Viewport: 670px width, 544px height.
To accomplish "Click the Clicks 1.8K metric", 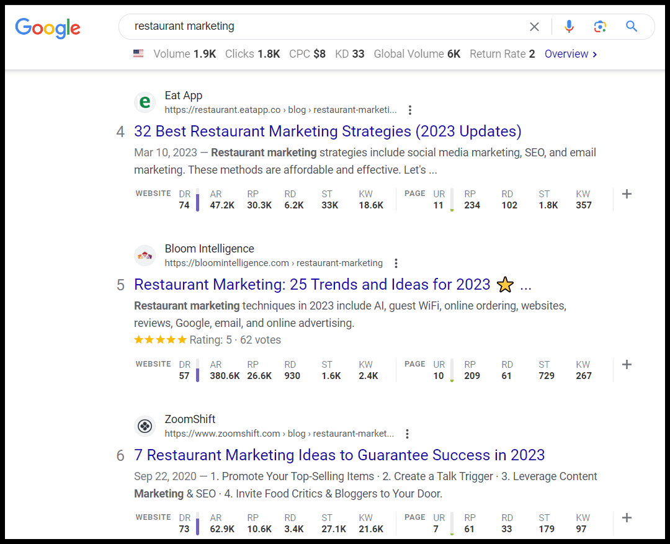I will point(252,54).
